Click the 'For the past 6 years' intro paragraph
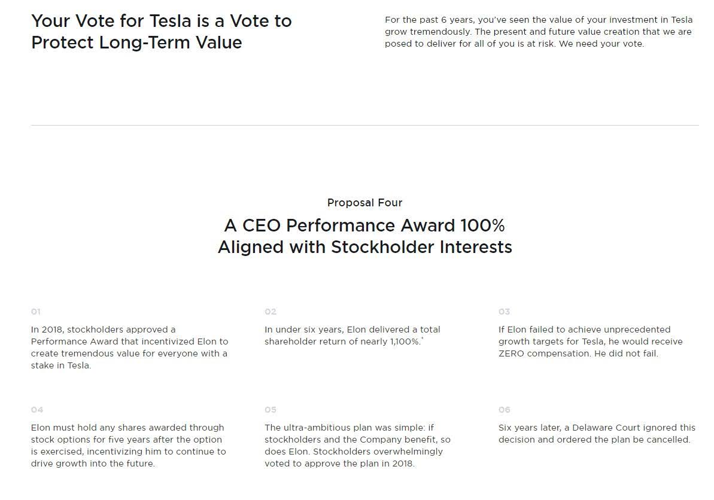The image size is (714, 500). 538,32
